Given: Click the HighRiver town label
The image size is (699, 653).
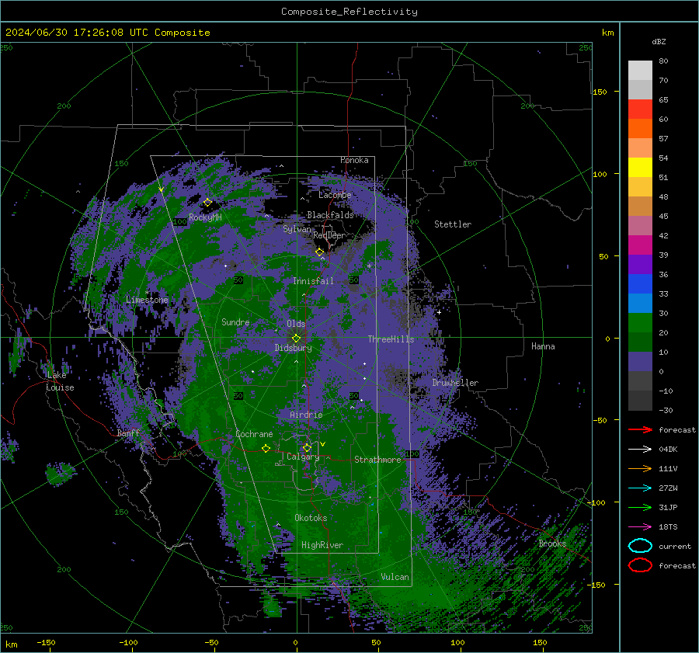Looking at the screenshot, I should click(322, 545).
